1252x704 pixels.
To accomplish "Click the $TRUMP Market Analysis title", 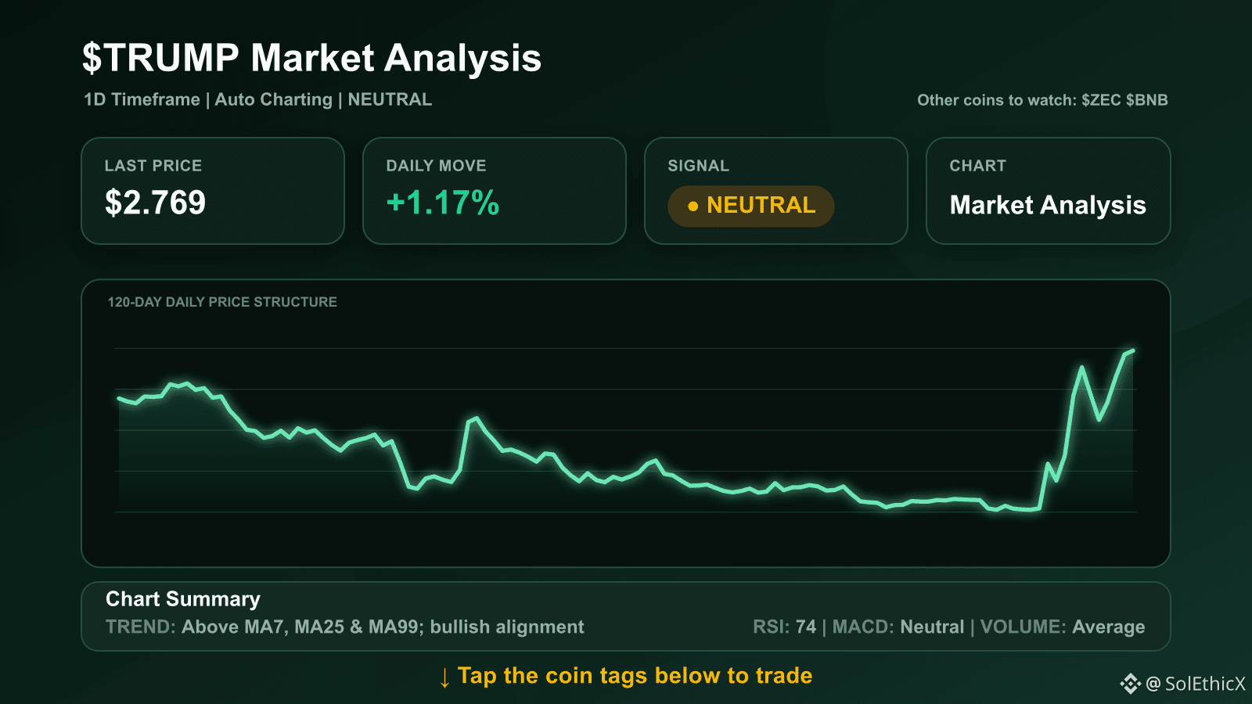I will click(311, 58).
